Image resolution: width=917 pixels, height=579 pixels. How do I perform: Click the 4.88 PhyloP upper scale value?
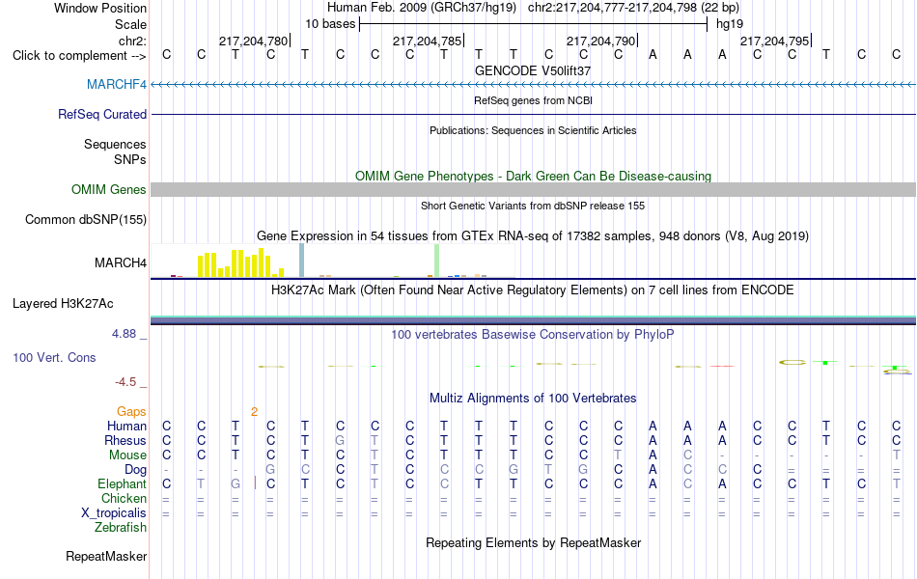tap(124, 334)
